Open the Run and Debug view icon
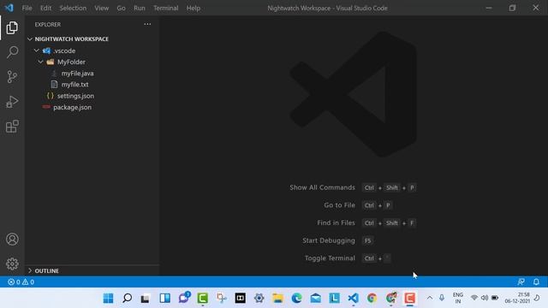 pyautogui.click(x=12, y=102)
